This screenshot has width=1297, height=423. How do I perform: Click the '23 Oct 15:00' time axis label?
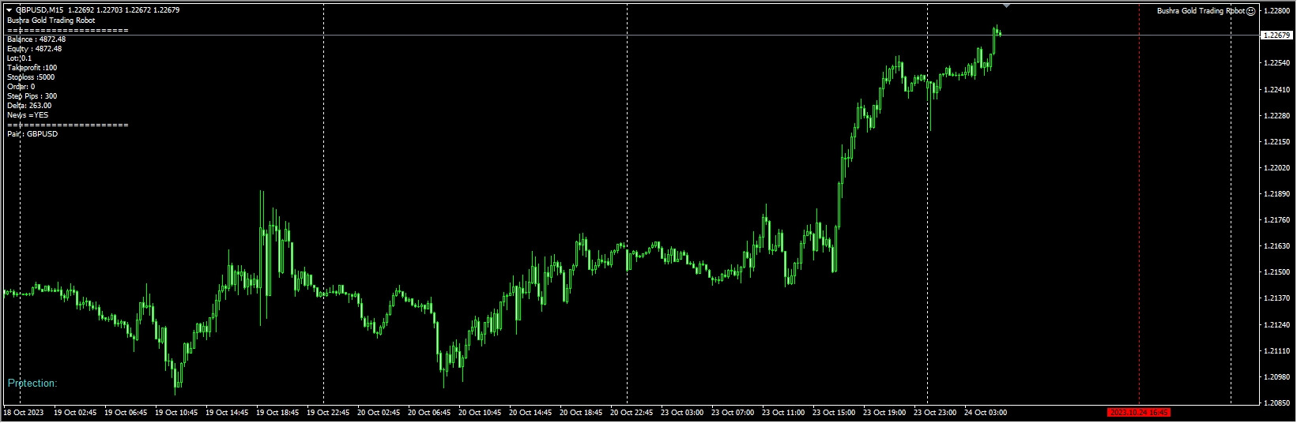[x=834, y=413]
